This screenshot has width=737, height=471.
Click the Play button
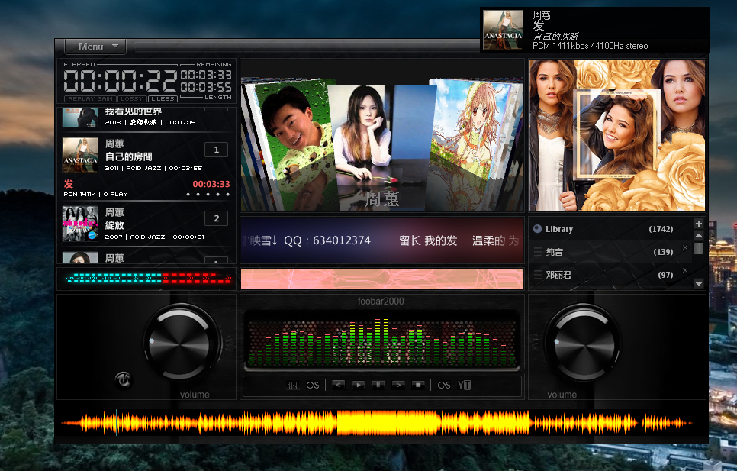click(x=358, y=385)
